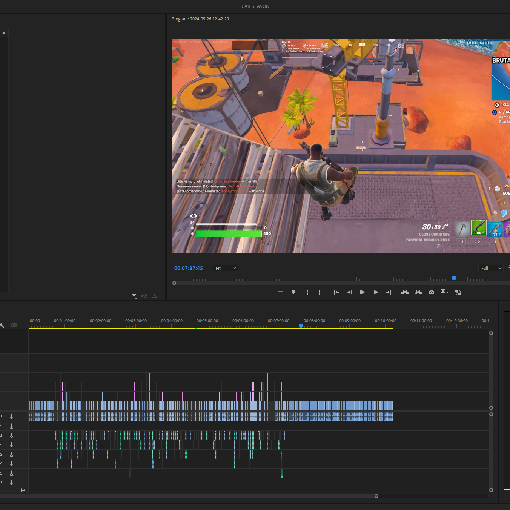Open Timeline Display Settings wrench icon
The image size is (510, 510).
pyautogui.click(x=2, y=325)
